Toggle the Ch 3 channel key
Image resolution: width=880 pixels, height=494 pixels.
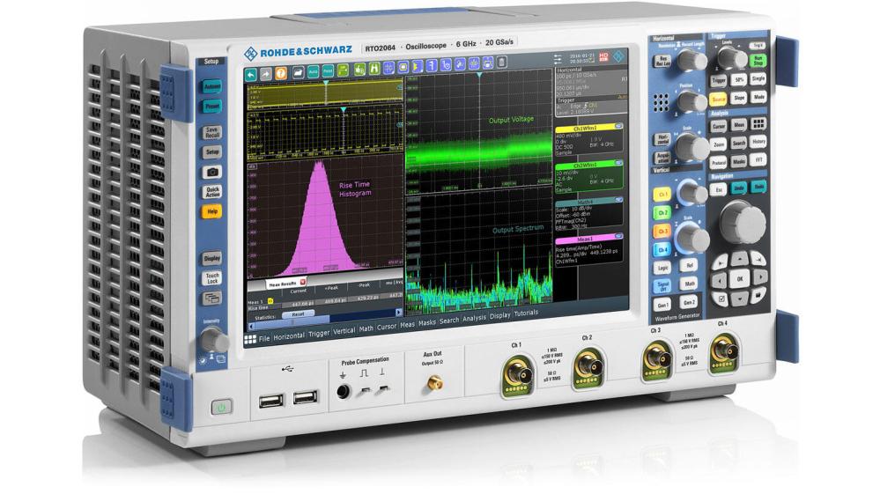[662, 231]
